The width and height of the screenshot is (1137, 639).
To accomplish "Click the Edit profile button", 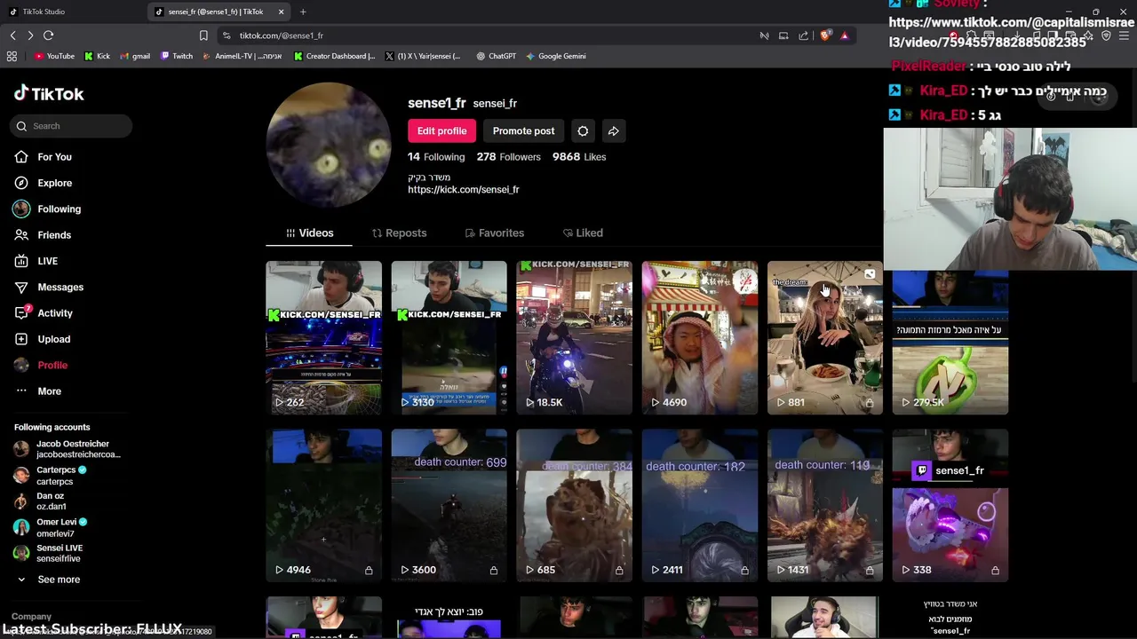I will point(441,130).
